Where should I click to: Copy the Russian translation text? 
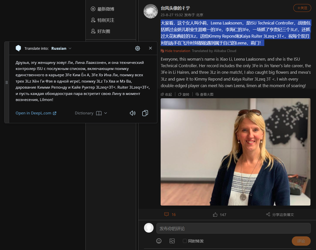[145, 113]
